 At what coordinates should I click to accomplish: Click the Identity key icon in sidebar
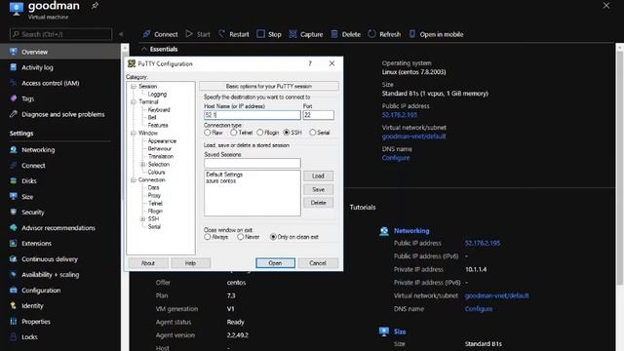pos(14,305)
